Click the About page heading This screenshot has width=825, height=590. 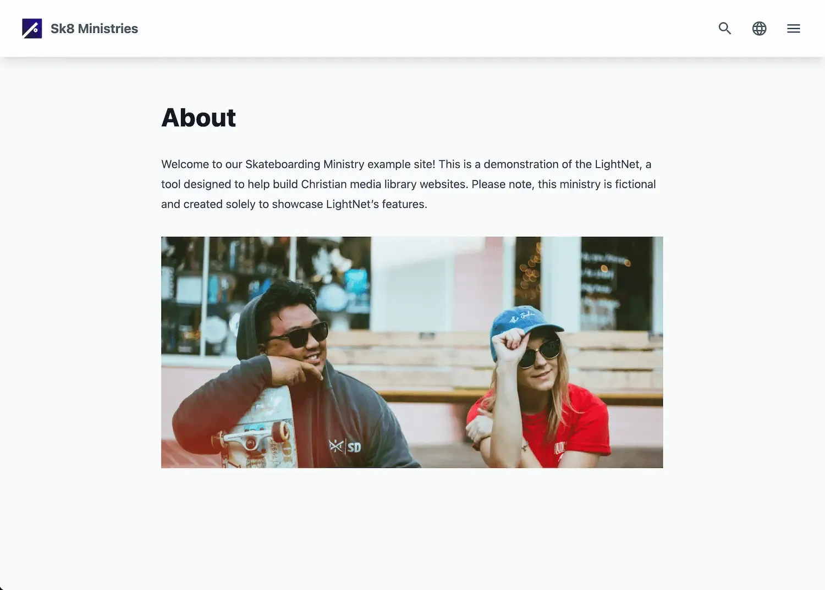click(x=199, y=117)
